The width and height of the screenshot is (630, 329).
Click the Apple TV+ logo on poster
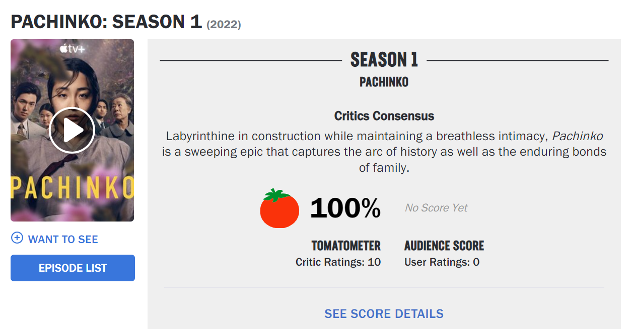point(73,49)
